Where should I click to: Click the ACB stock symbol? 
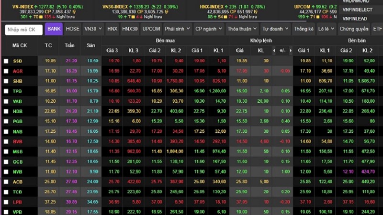pos(18,182)
